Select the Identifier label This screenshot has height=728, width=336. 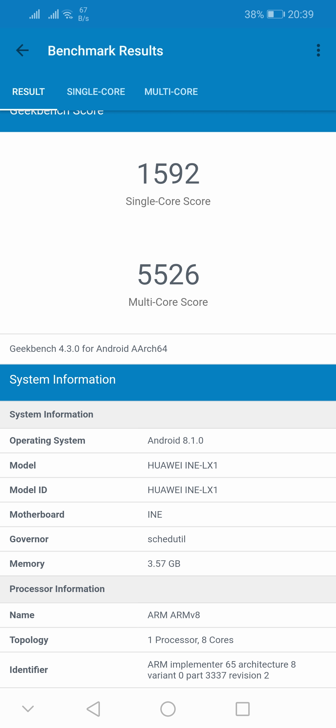tap(29, 670)
